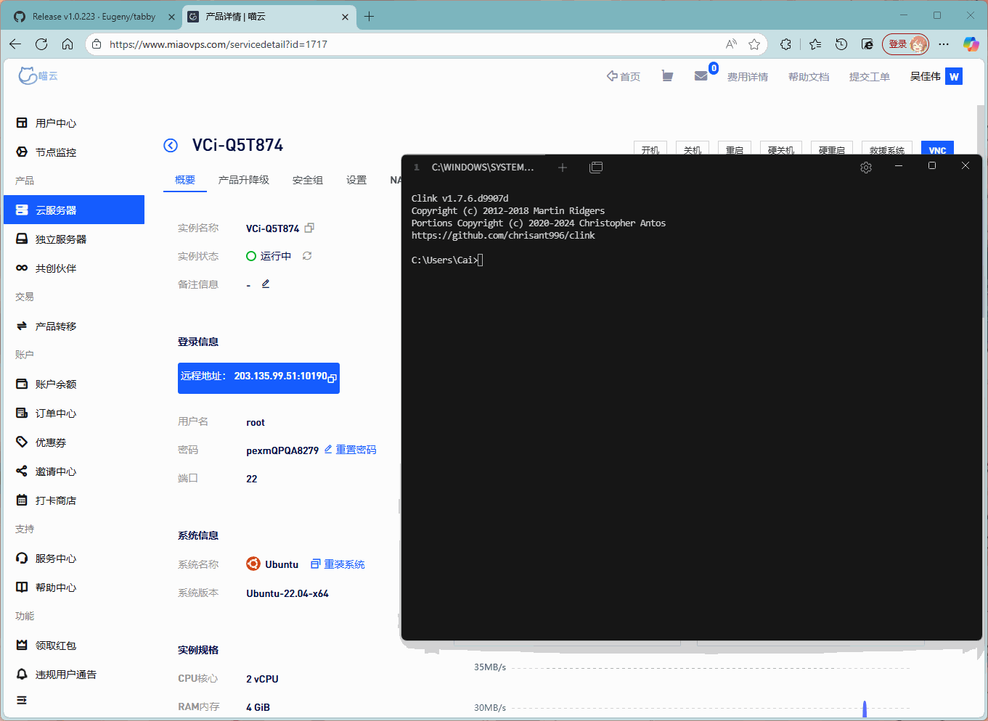Open the Copilot icon in Edge
Screen dimensions: 988x721
[971, 44]
